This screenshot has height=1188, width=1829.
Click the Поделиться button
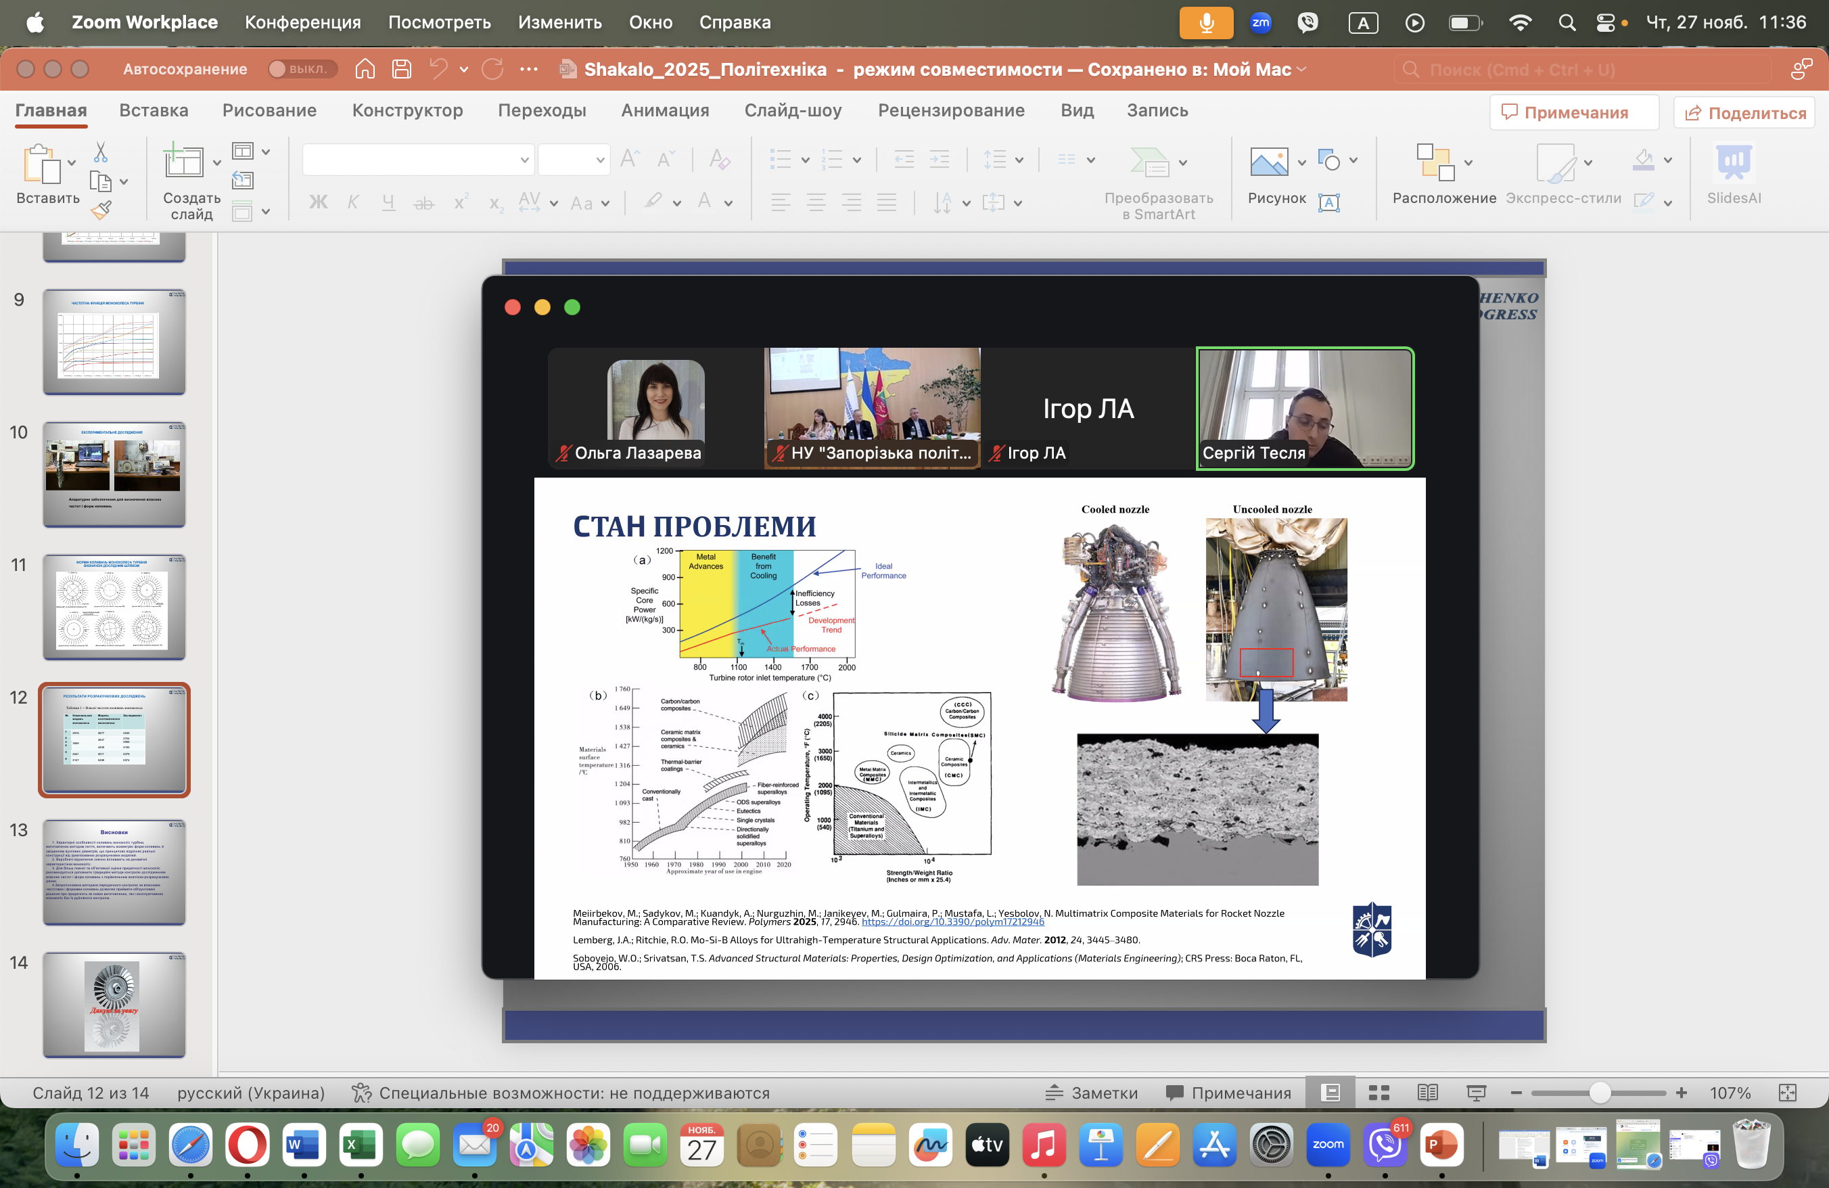[1744, 113]
